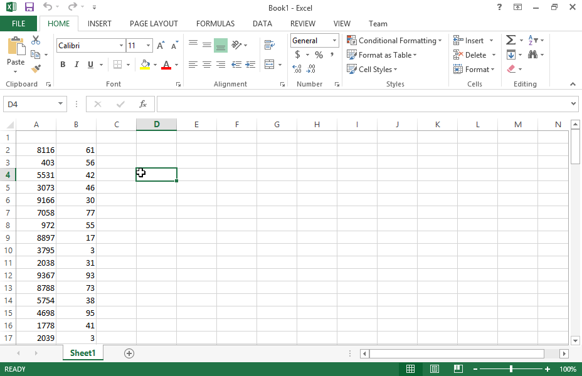This screenshot has height=376, width=582.
Task: Open the font name dropdown
Action: click(x=122, y=45)
